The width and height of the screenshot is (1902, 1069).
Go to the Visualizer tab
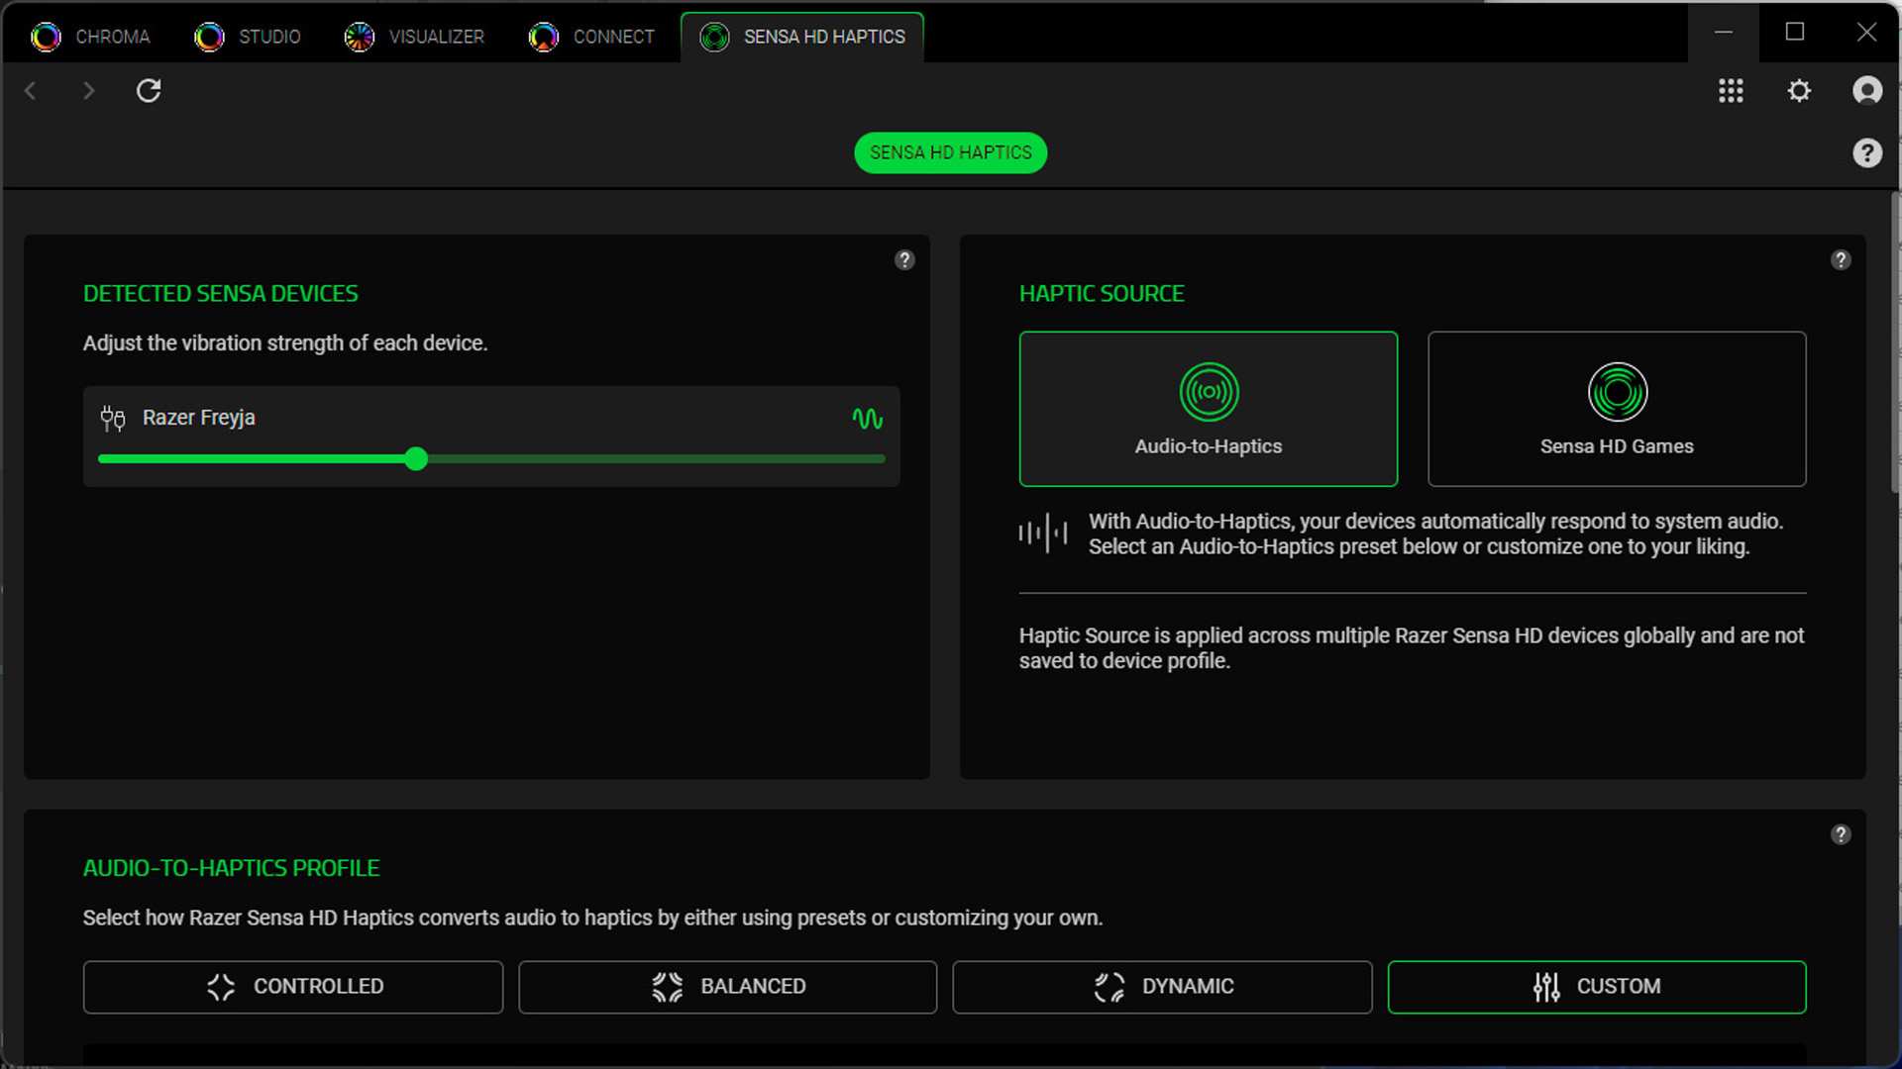click(x=414, y=37)
